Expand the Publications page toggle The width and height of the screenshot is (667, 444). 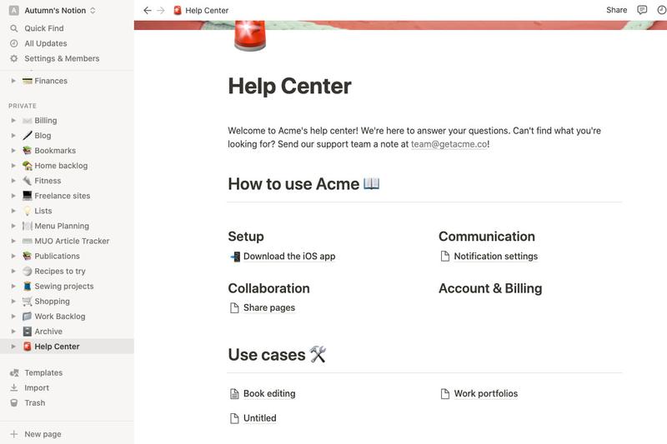[13, 257]
